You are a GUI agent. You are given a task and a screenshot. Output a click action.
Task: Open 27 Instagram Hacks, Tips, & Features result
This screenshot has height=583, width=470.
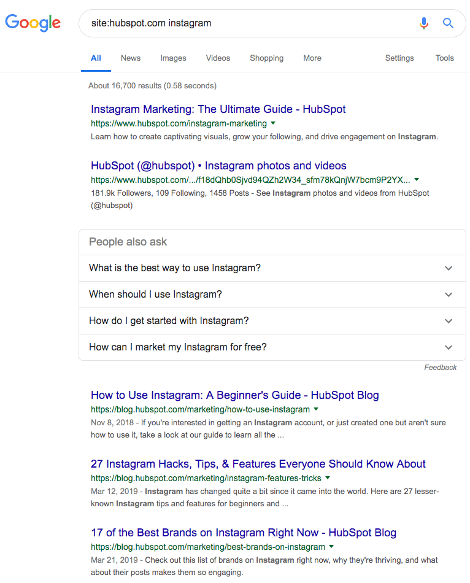258,464
